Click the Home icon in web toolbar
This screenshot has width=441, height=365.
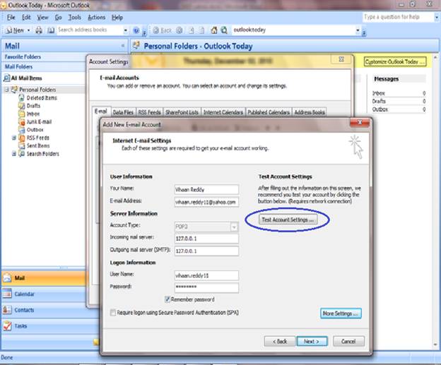coord(214,30)
